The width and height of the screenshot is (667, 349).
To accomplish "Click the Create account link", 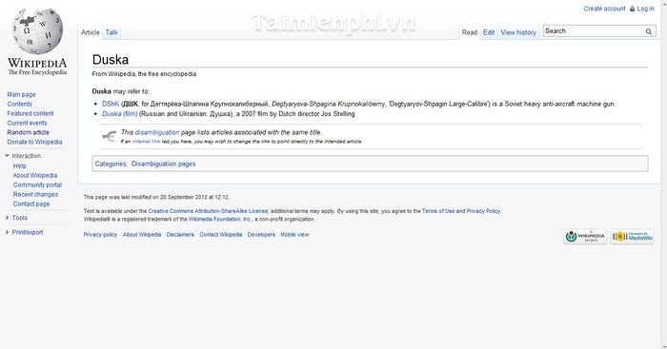I will 604,9.
